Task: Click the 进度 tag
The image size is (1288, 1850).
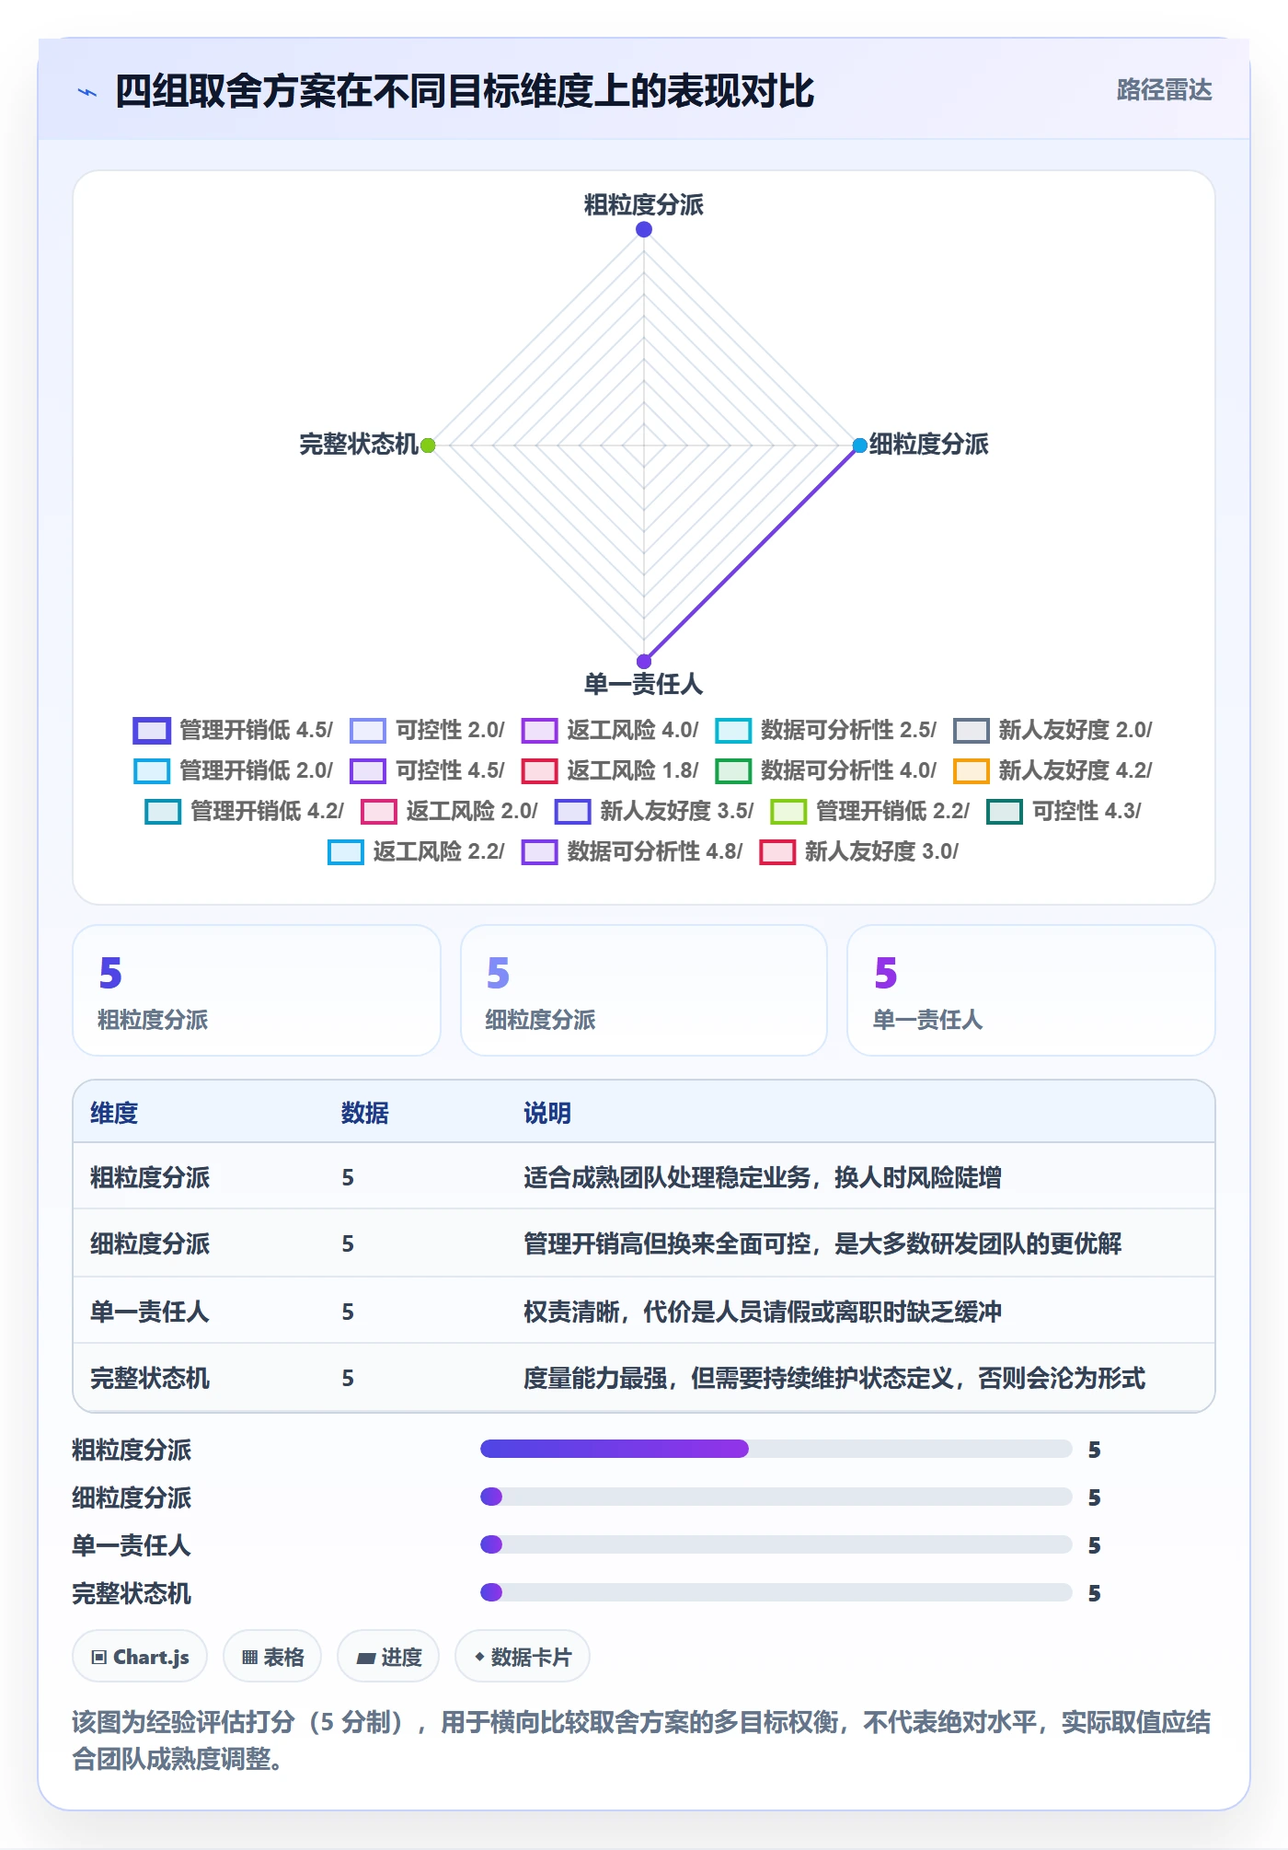Action: tap(388, 1657)
